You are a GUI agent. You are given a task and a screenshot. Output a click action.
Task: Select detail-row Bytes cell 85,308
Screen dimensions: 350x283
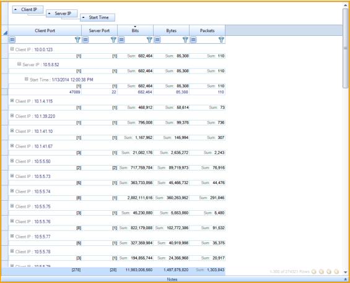182,92
